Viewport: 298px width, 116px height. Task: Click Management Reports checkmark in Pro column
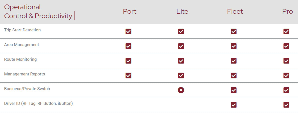point(286,75)
